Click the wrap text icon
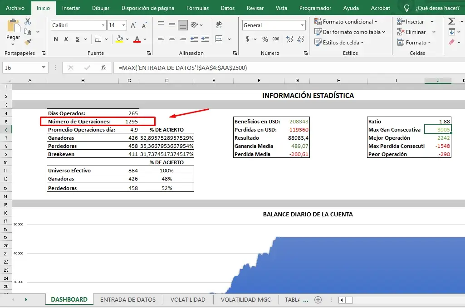Viewport: 465px width, 308px height. coord(219,25)
